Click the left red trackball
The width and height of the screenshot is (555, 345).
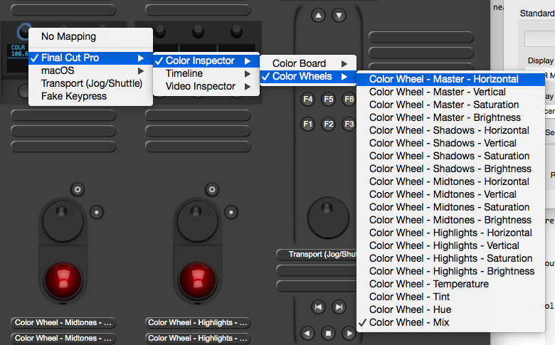point(63,280)
